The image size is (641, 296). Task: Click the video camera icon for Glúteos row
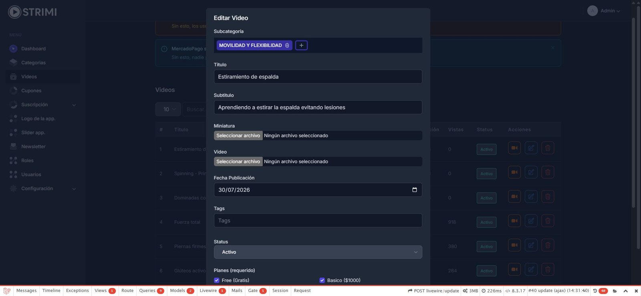(514, 270)
